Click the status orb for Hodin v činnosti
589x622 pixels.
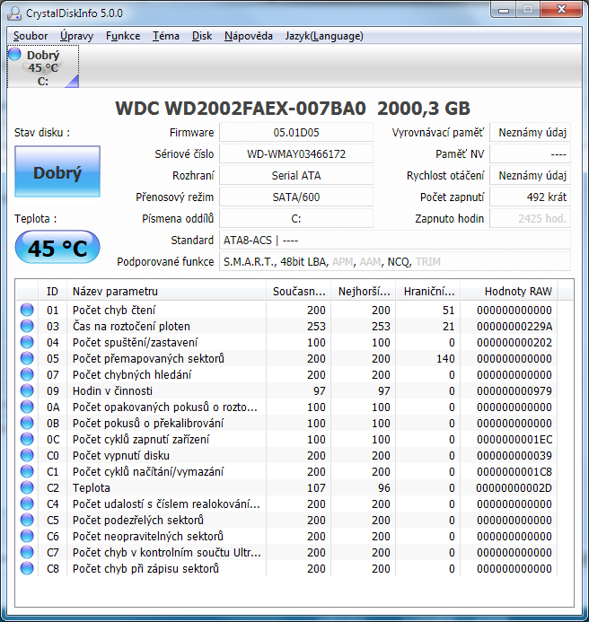pos(27,390)
